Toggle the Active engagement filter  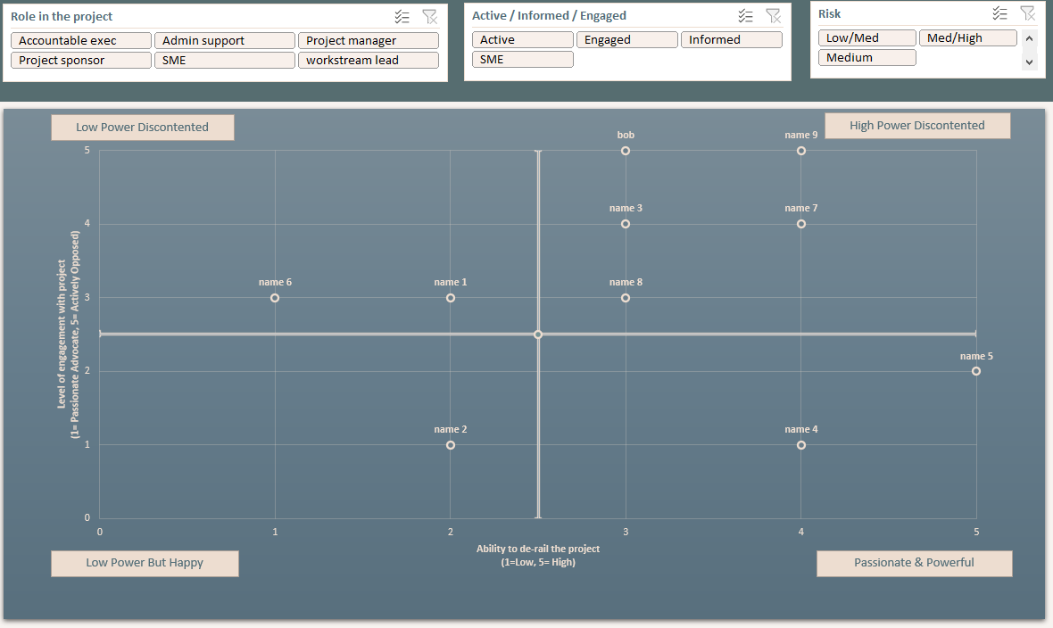coord(523,39)
